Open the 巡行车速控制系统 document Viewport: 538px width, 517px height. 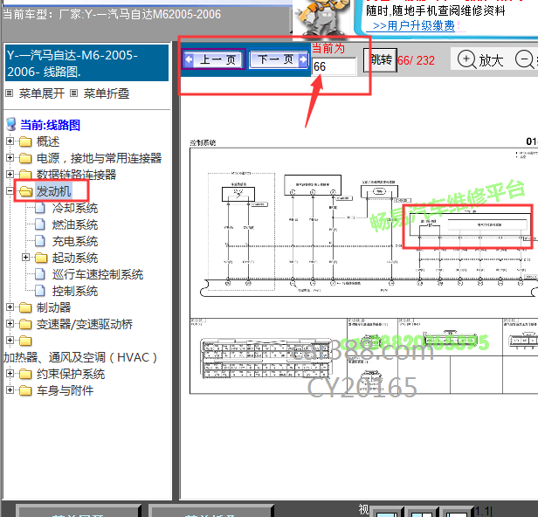pyautogui.click(x=98, y=274)
